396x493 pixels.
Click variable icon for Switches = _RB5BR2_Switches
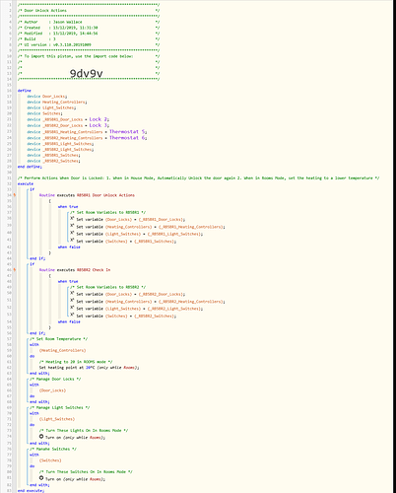coord(72,315)
